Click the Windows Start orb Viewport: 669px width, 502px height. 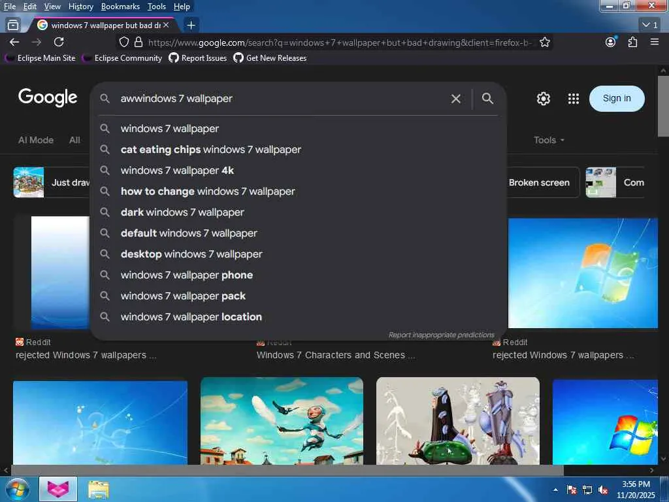coord(18,489)
